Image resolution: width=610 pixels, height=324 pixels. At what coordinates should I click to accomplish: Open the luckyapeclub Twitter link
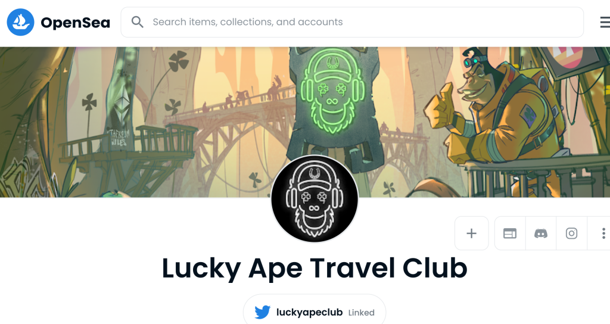tap(309, 312)
